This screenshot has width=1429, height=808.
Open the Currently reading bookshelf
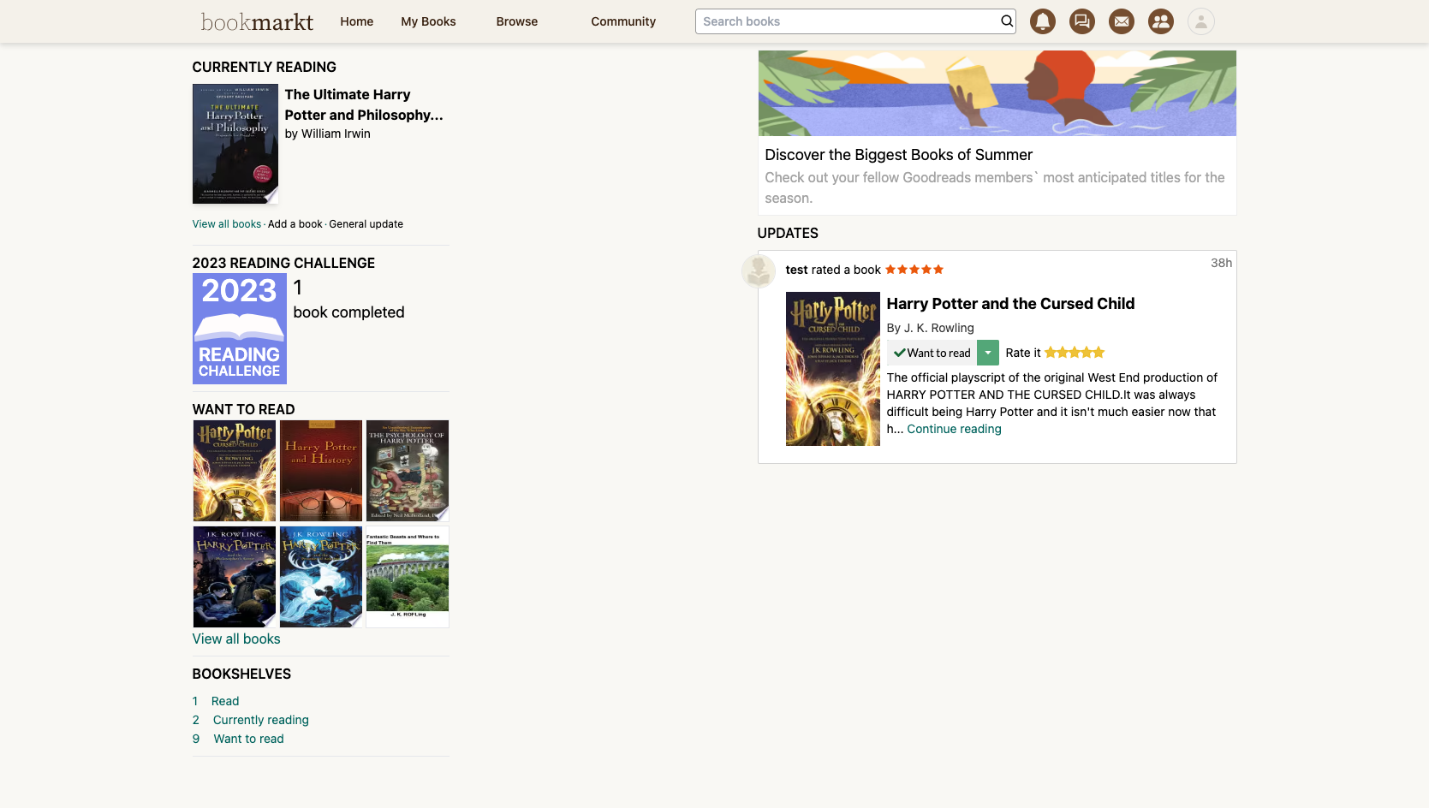pyautogui.click(x=260, y=720)
